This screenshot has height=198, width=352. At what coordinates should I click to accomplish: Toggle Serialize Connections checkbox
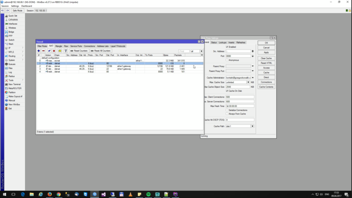click(227, 110)
